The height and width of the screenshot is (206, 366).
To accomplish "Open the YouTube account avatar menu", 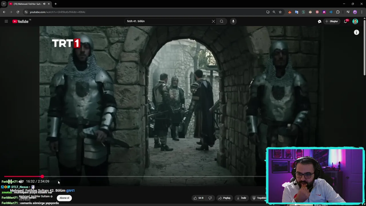I will point(355,21).
